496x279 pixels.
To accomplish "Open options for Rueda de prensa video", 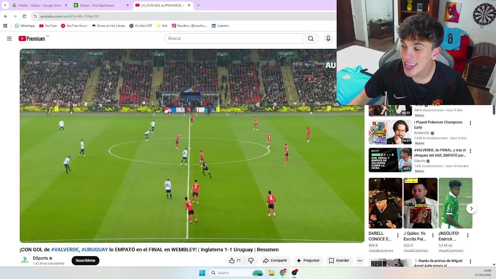I will coord(470,262).
